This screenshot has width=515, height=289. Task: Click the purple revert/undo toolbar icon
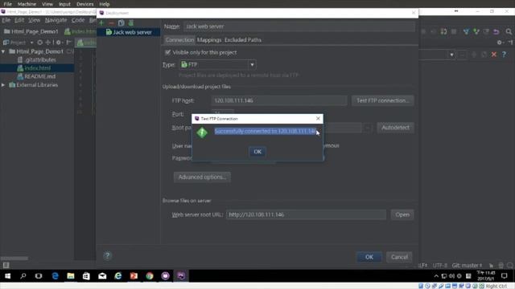coord(496,31)
